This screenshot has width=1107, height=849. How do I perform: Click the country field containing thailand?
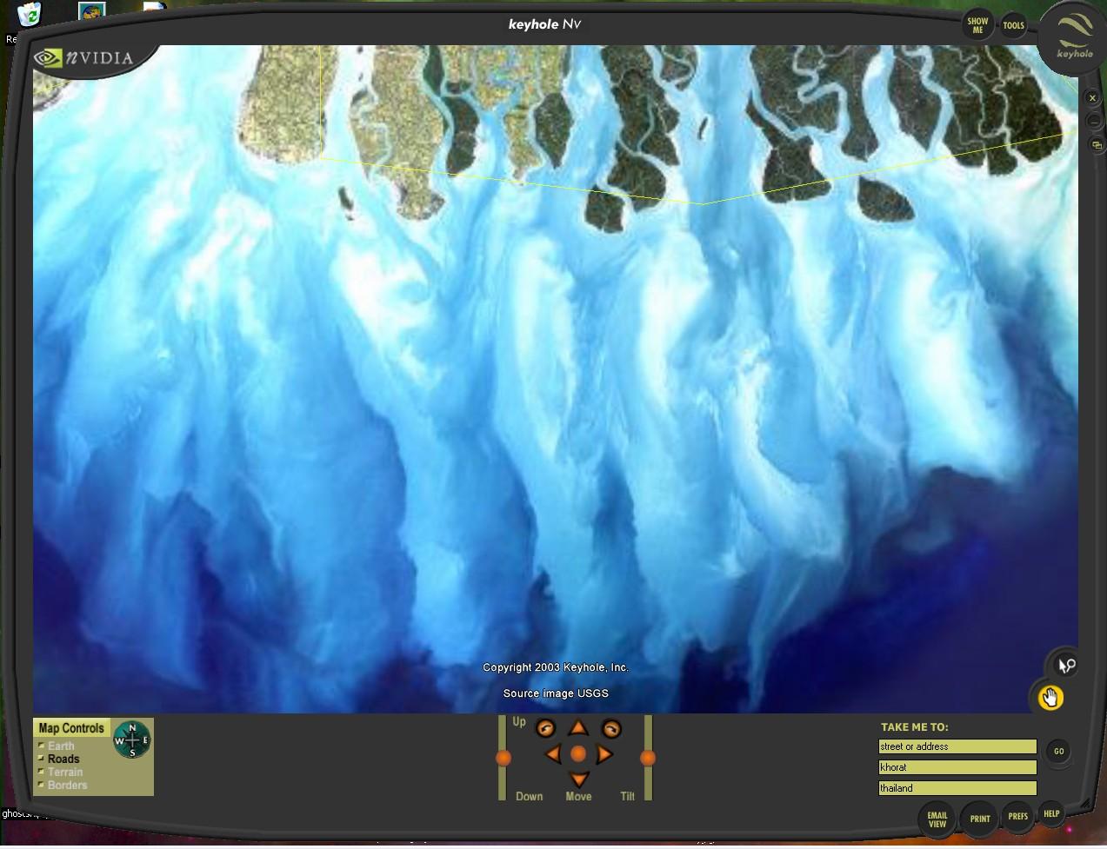tap(957, 788)
